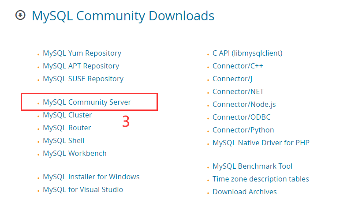347x204 pixels.
Task: Open MySQL Benchmark Tool link
Action: 253,166
